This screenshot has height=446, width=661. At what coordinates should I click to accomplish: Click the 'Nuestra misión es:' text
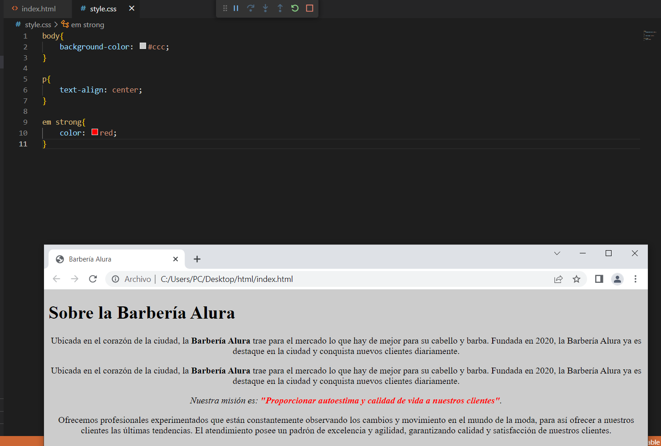224,401
